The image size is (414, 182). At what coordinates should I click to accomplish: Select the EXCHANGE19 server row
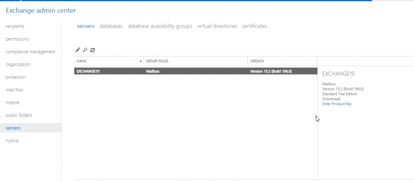click(x=196, y=71)
